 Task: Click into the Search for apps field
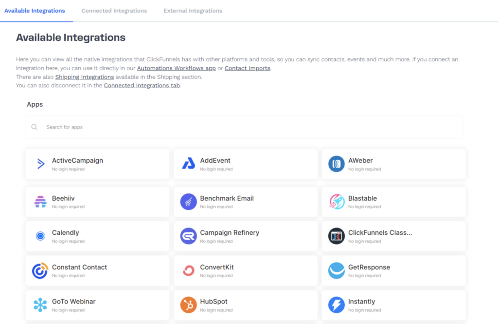[244, 127]
